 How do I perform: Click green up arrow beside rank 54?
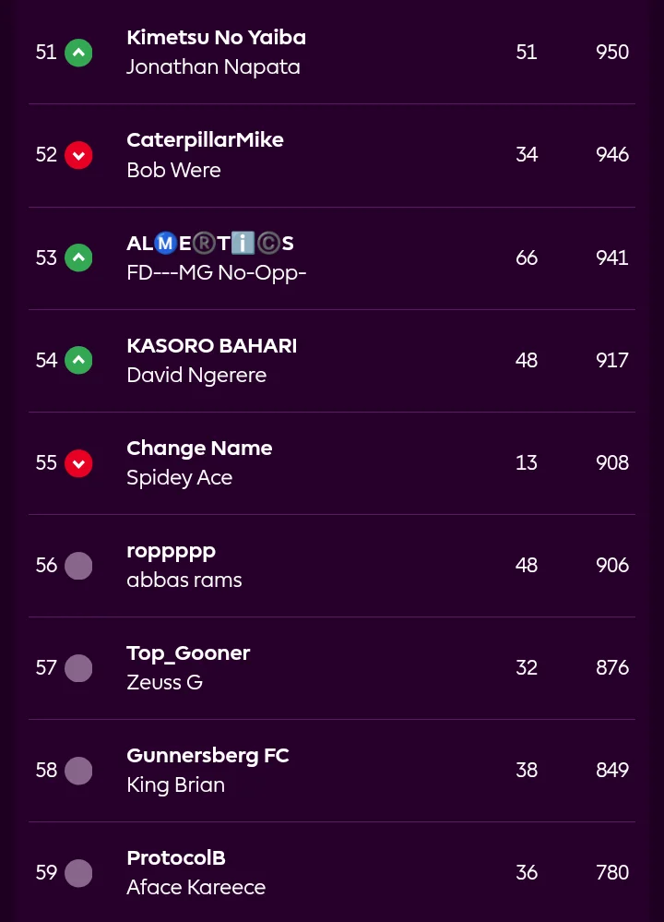click(78, 360)
